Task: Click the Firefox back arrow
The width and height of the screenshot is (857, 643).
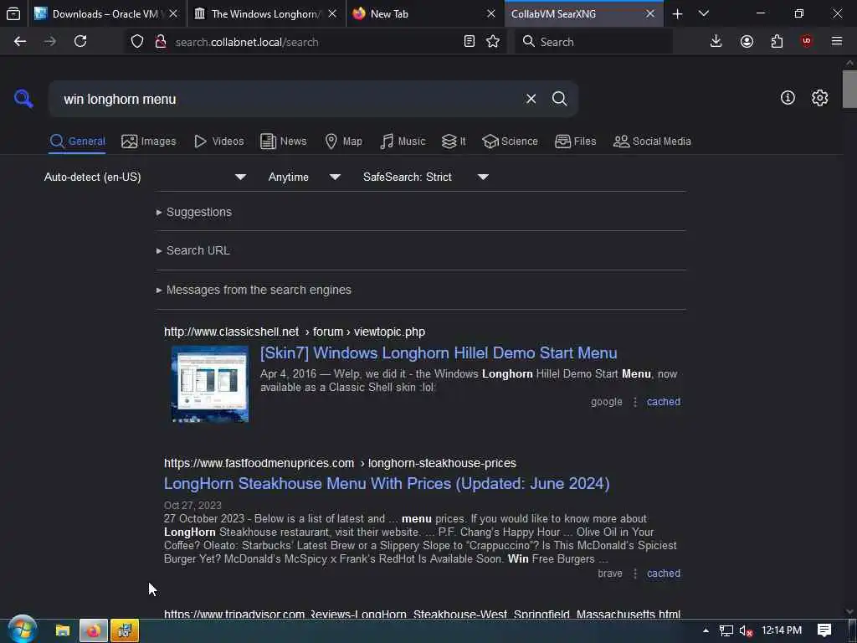Action: (x=20, y=42)
